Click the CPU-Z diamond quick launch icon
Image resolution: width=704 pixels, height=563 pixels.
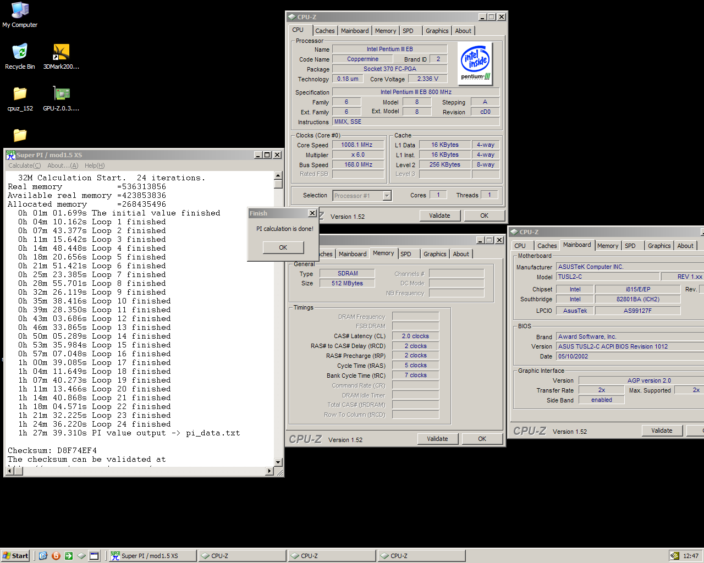81,556
